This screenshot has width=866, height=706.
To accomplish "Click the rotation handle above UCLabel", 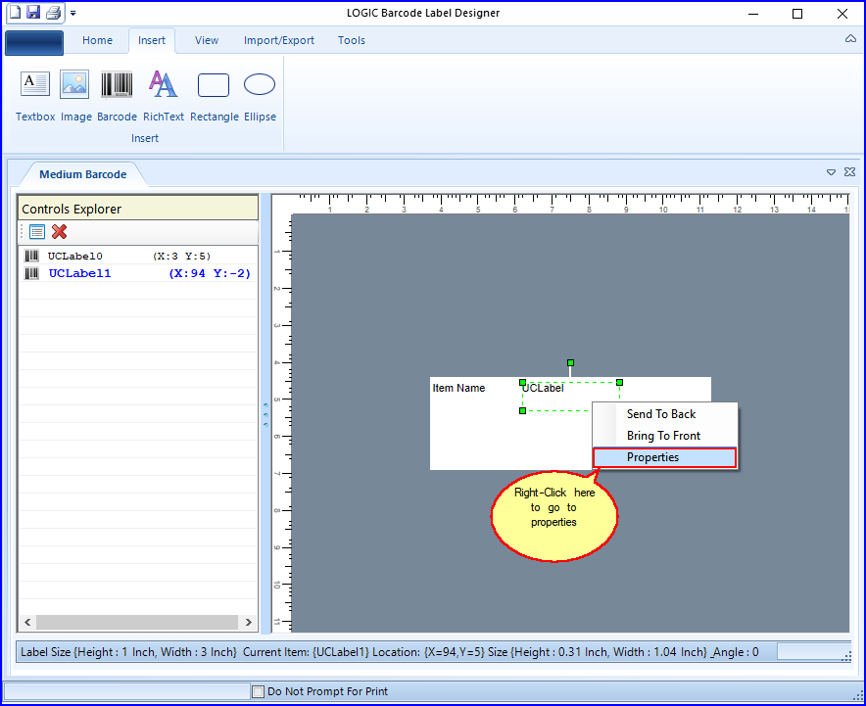I will [570, 362].
